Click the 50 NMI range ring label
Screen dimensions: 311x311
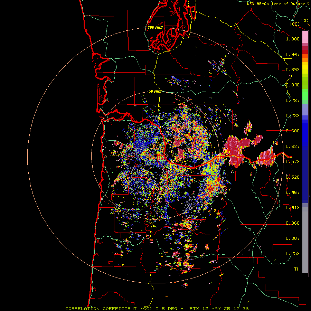point(155,92)
